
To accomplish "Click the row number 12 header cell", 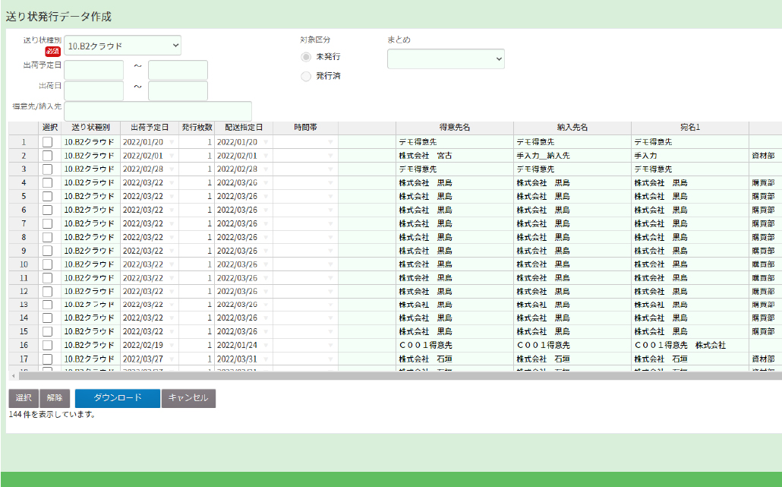I will [x=24, y=292].
